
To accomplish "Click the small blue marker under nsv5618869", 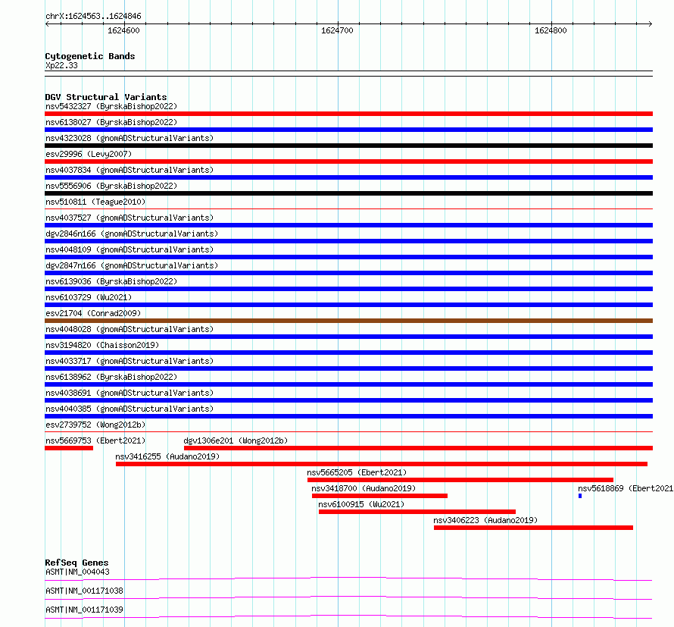I will click(580, 496).
